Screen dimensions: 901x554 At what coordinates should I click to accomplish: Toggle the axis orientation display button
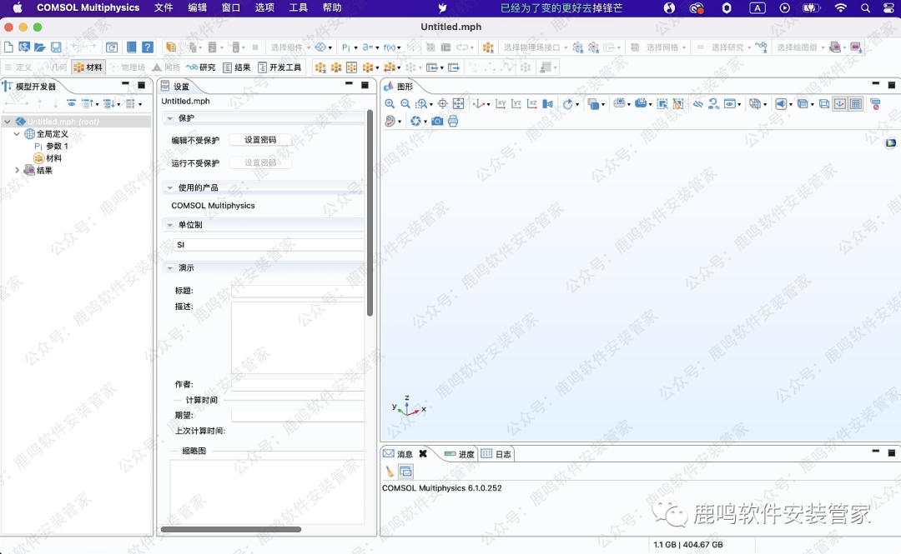(840, 104)
